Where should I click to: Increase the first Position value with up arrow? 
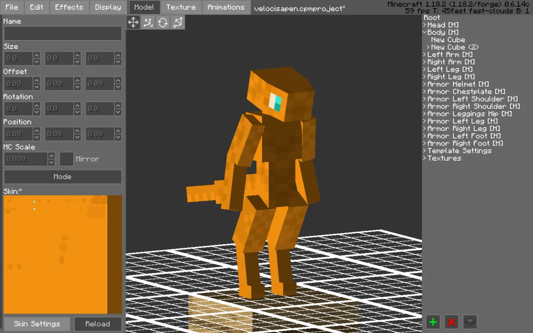[36, 131]
